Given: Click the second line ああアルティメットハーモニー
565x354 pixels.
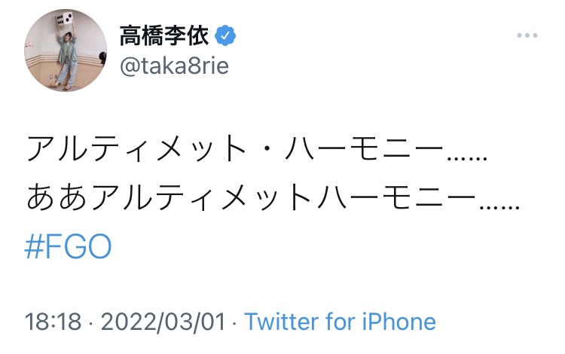Looking at the screenshot, I should point(273,198).
